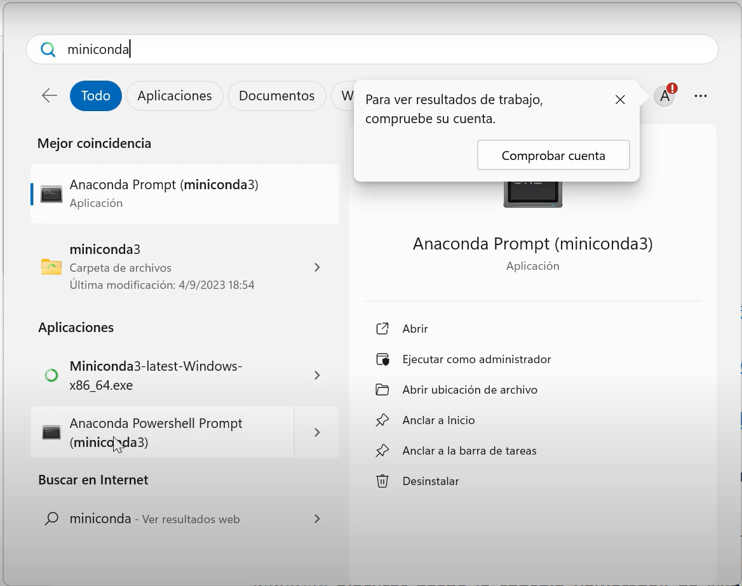Expand the miniconda3 folder result chevron
The image size is (742, 586).
(x=317, y=267)
